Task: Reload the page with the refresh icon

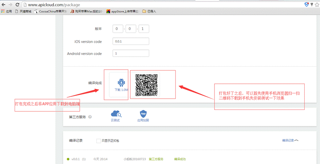Action: click(x=18, y=5)
